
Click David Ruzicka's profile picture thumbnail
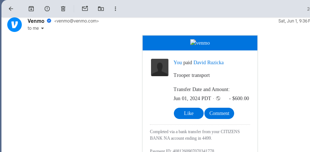point(160,67)
